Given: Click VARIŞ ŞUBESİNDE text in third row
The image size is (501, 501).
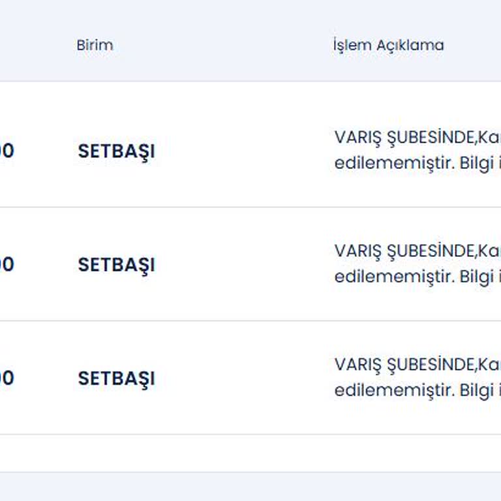Looking at the screenshot, I should 404,365.
